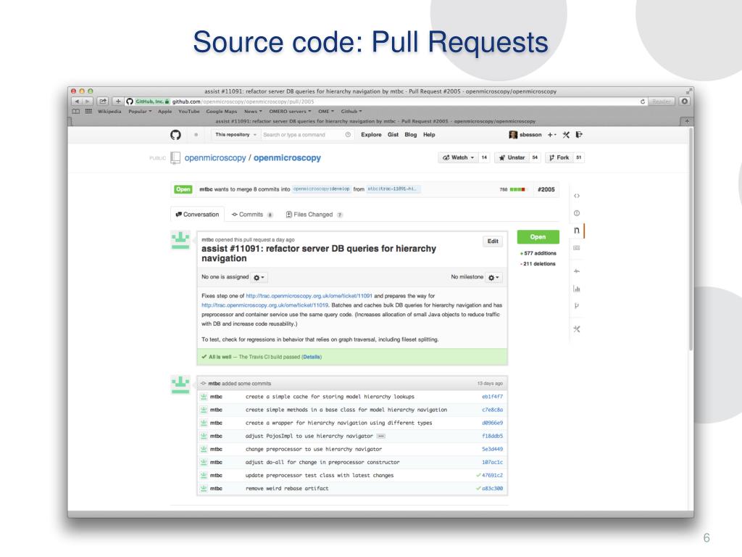Image resolution: width=742 pixels, height=557 pixels.
Task: Open the milestone gear dropdown
Action: 493,278
